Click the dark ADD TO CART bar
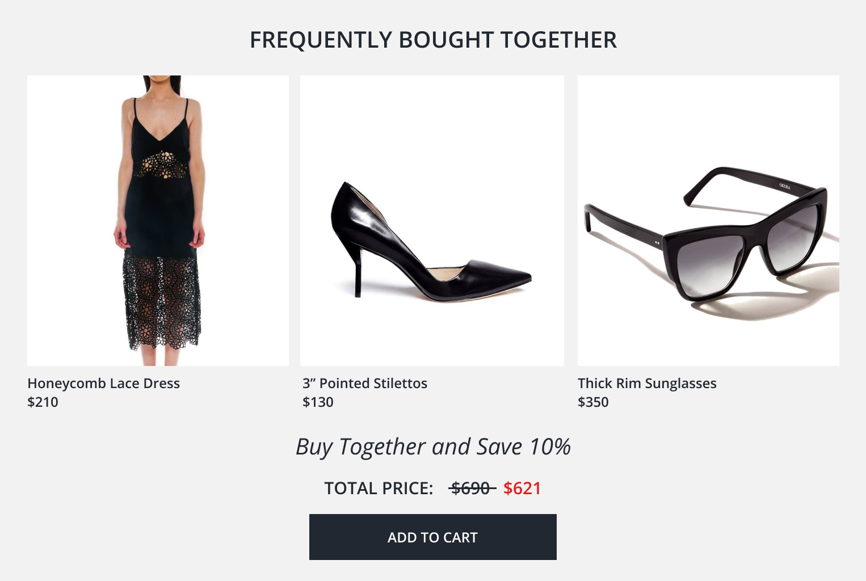866x581 pixels. coord(432,537)
